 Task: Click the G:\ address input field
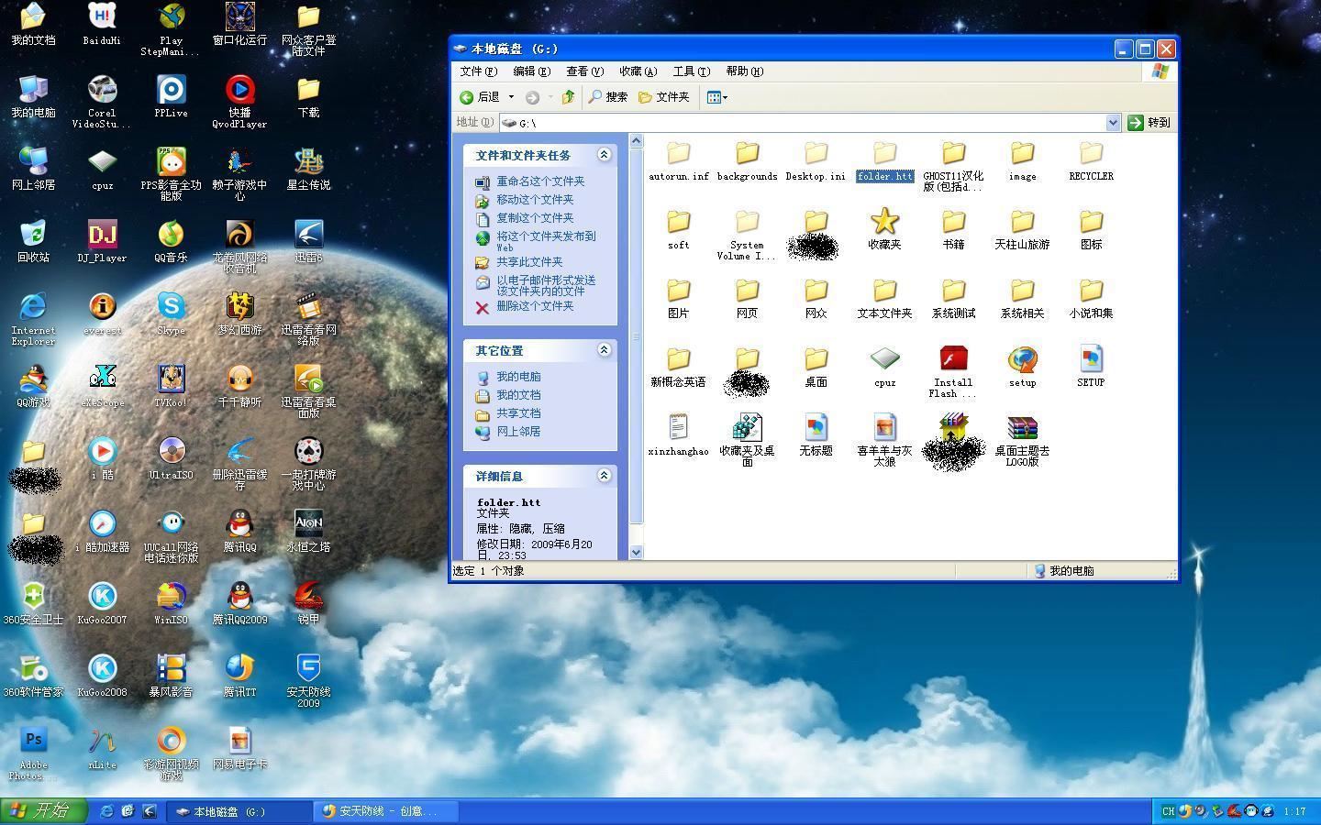coord(803,122)
